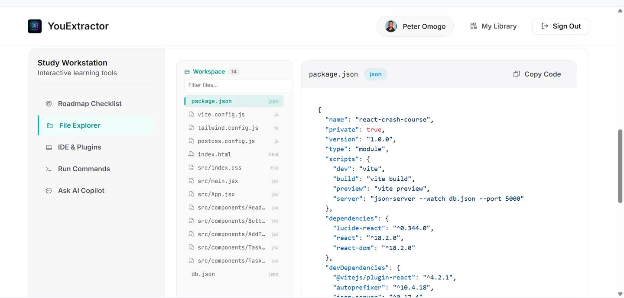Click the Copy Code clipboard icon

coord(517,74)
